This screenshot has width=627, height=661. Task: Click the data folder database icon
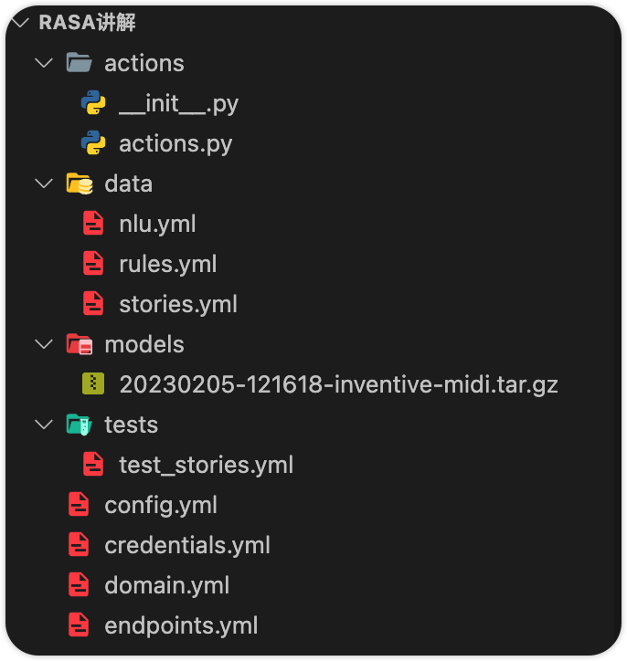[x=80, y=184]
